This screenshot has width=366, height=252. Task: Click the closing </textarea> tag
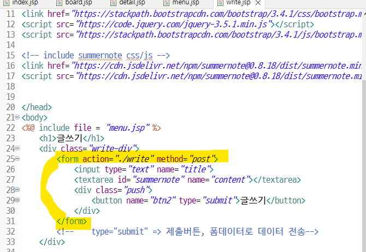point(277,180)
